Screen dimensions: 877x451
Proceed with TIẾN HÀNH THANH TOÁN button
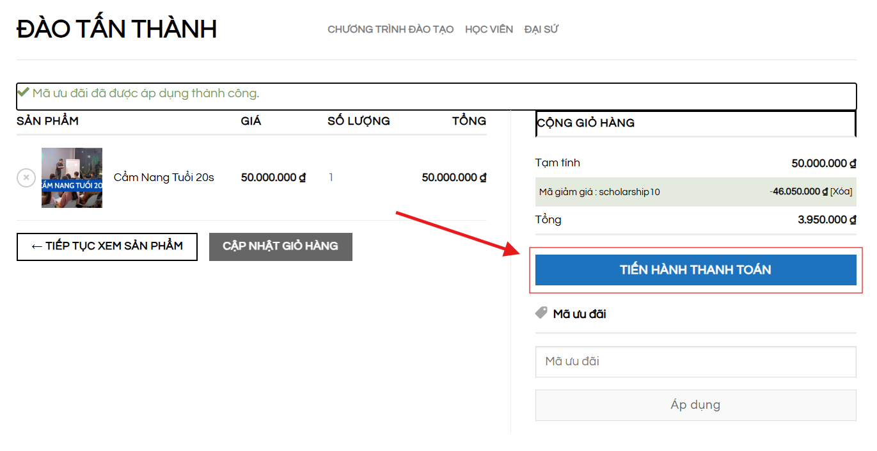tap(695, 270)
